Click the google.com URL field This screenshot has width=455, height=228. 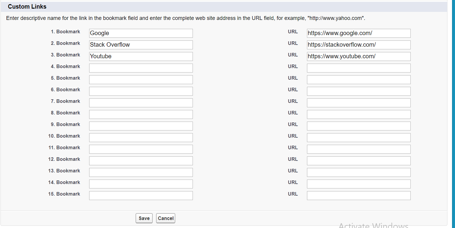pos(359,33)
